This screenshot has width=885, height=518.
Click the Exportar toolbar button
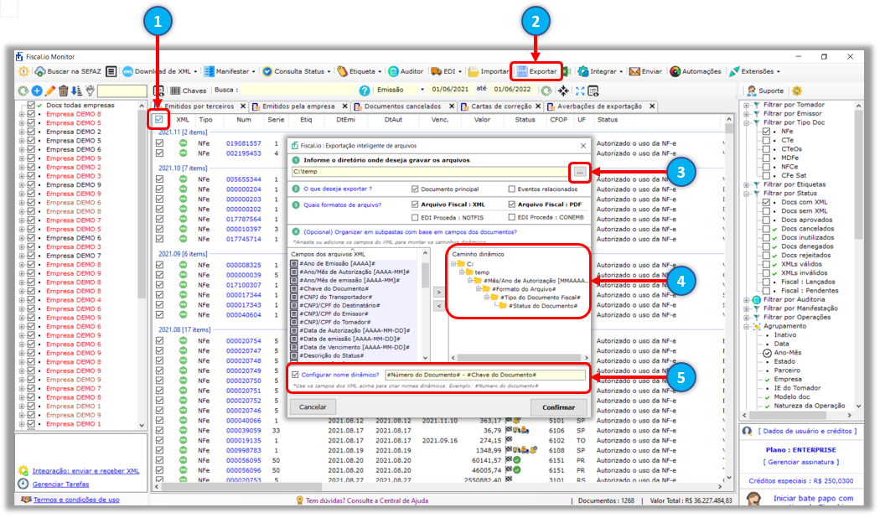click(536, 71)
